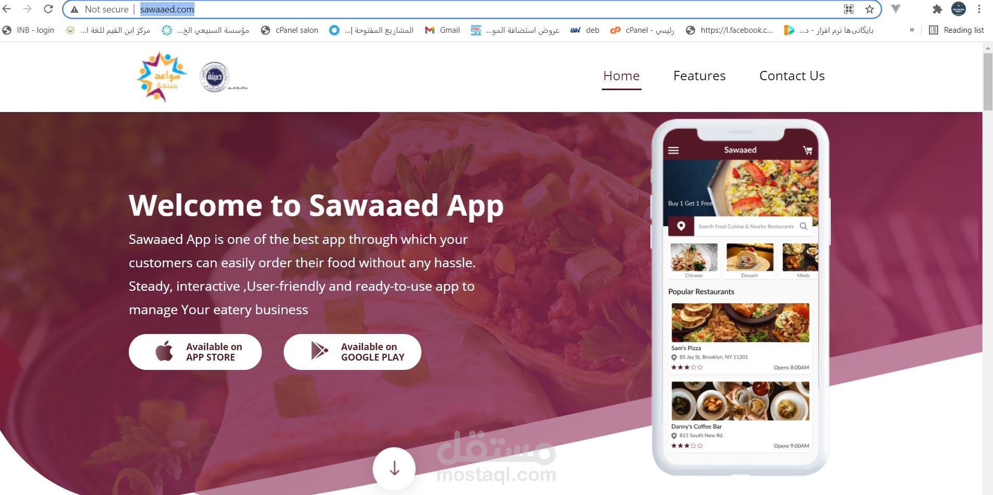Expand hidden bookmarks with the chevron
The image size is (993, 495).
(x=912, y=30)
